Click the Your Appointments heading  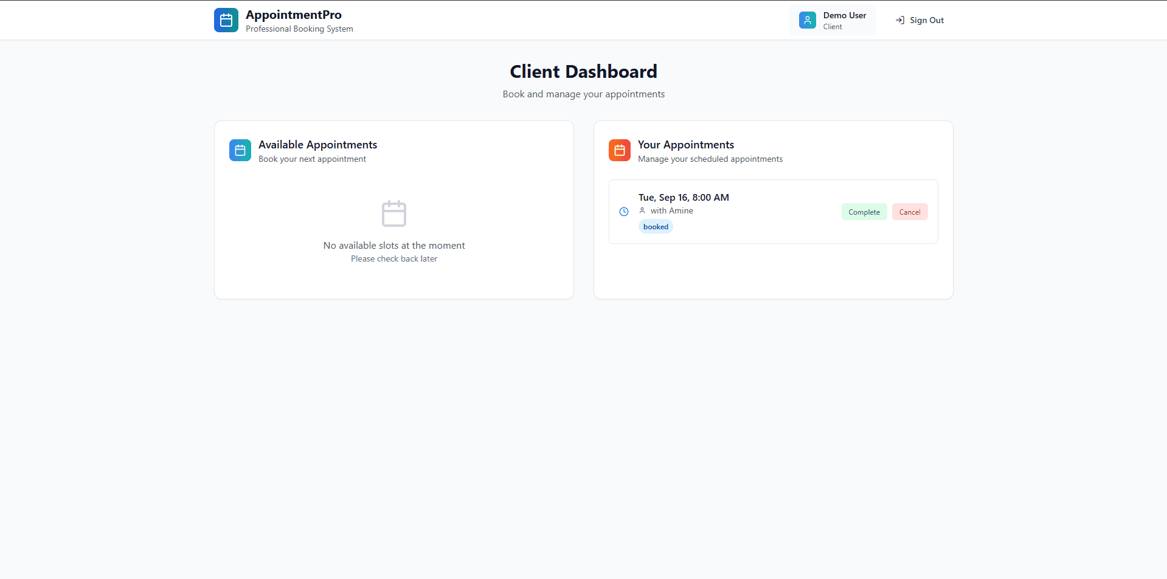pyautogui.click(x=686, y=145)
